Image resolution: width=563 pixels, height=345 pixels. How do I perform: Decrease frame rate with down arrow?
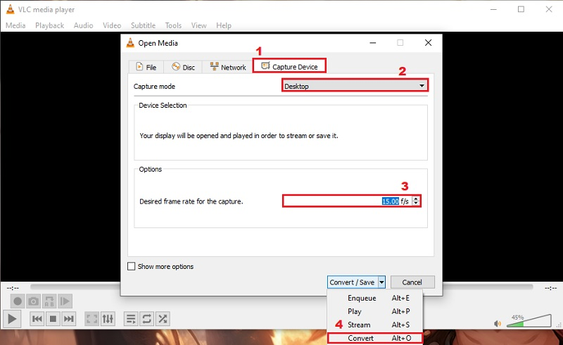[x=416, y=203]
